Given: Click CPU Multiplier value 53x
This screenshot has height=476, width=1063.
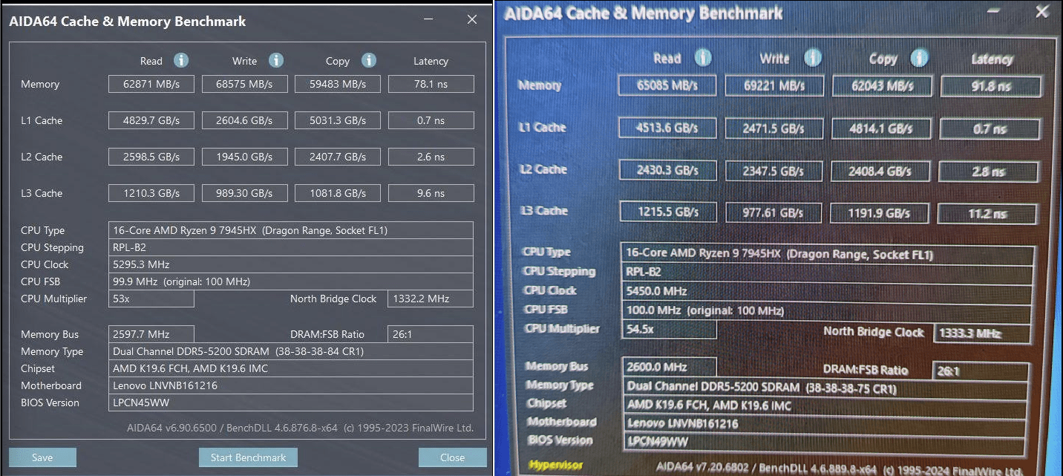Looking at the screenshot, I should [151, 299].
